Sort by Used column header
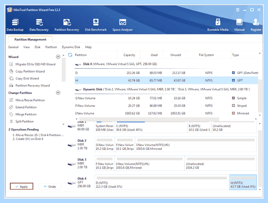268x203 pixels. [x=154, y=55]
